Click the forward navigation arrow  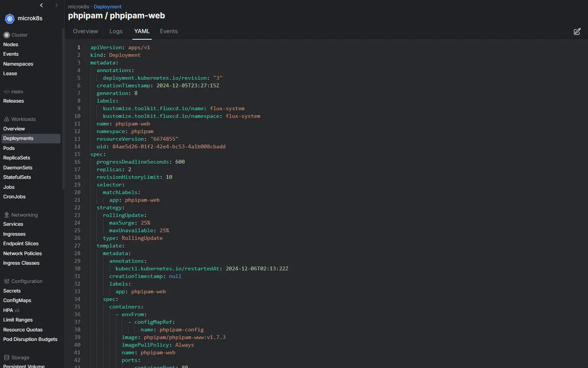(x=56, y=5)
